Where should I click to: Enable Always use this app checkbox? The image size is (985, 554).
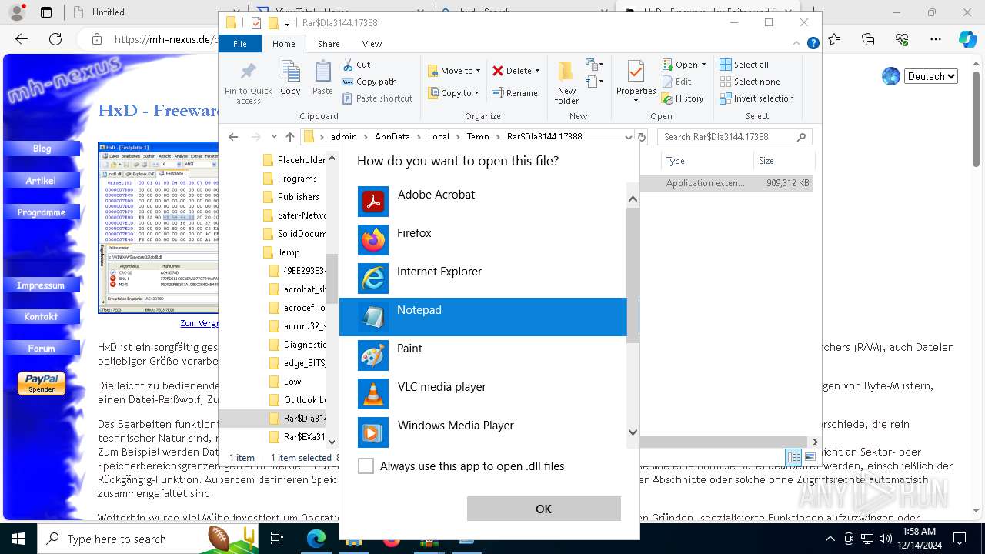pos(366,466)
